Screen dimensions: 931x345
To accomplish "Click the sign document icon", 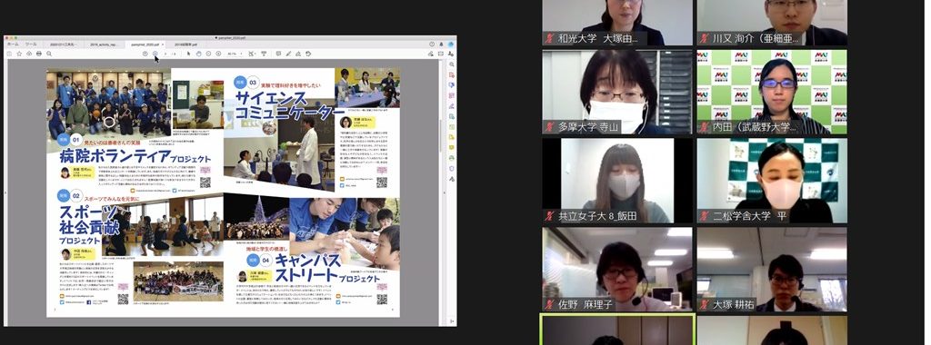I will pos(298,54).
